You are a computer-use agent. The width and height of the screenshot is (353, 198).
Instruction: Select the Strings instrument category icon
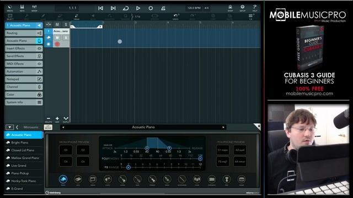[152, 180]
